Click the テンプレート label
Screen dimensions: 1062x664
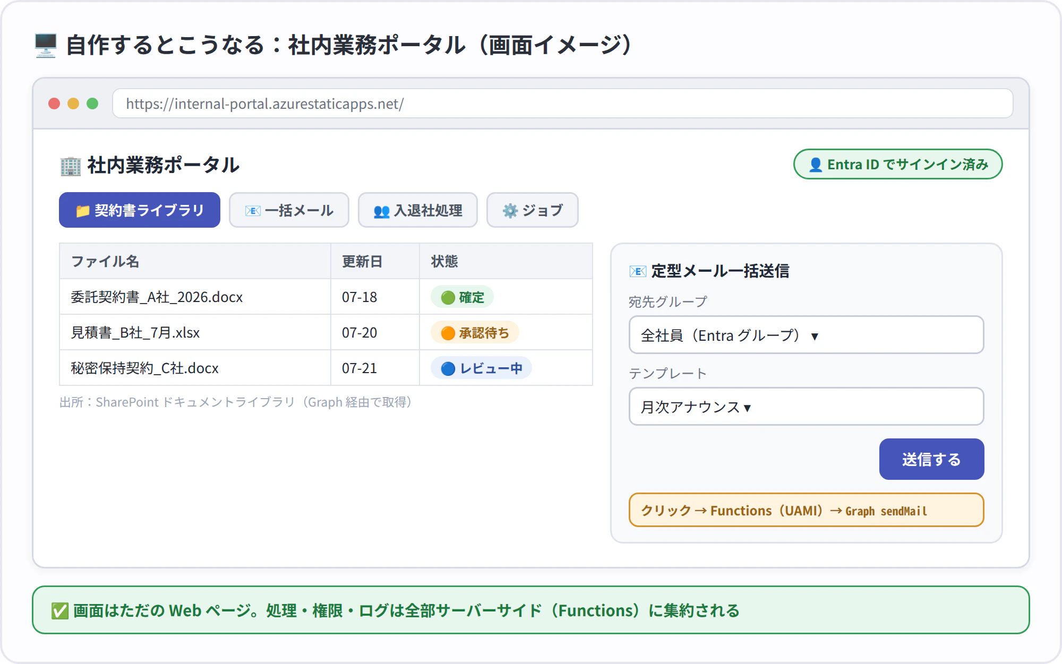tap(667, 373)
